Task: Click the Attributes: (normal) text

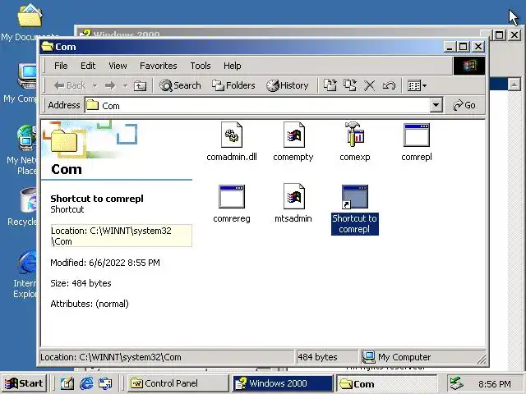Action: pyautogui.click(x=90, y=304)
